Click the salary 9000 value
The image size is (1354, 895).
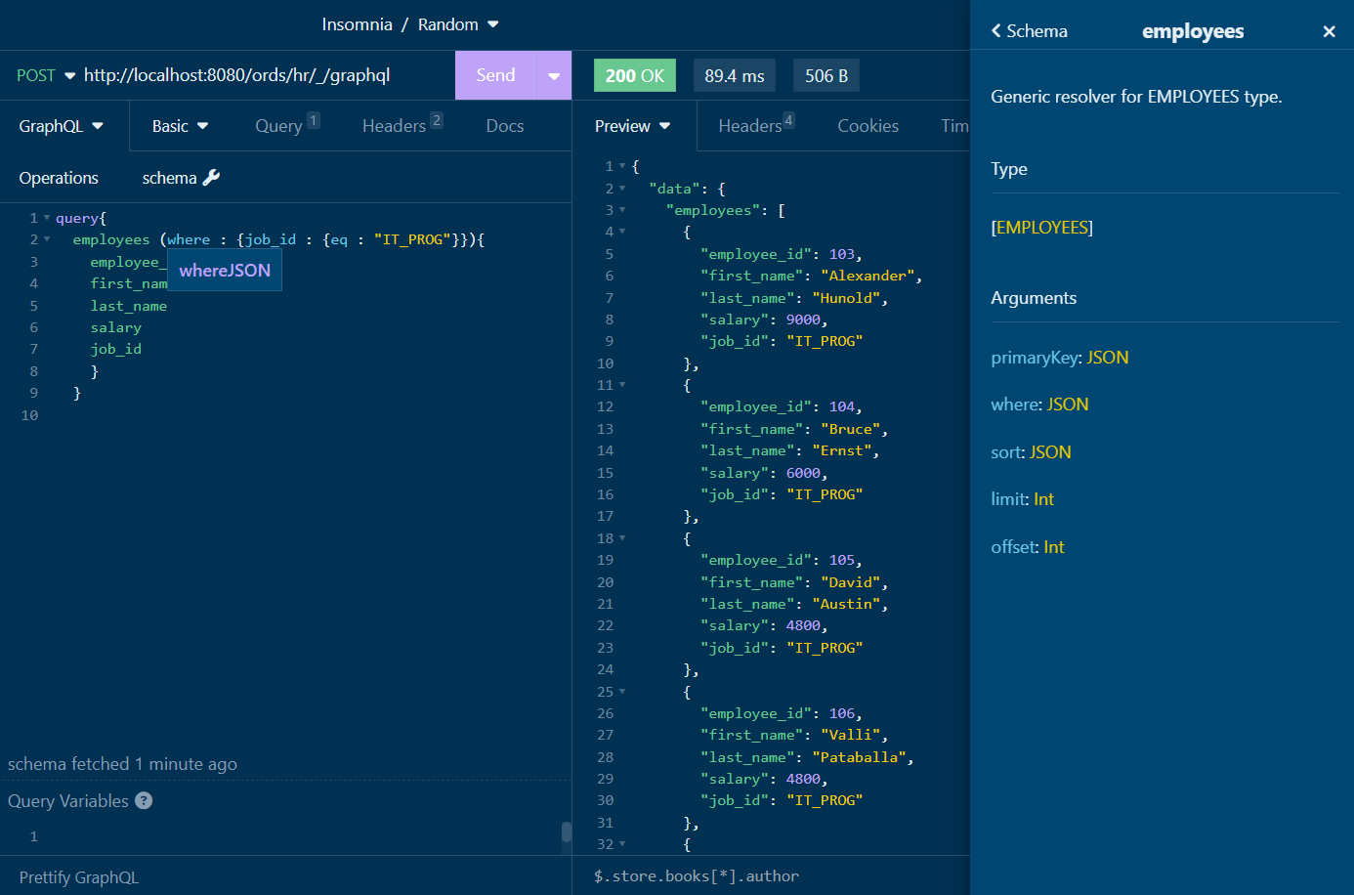[803, 320]
